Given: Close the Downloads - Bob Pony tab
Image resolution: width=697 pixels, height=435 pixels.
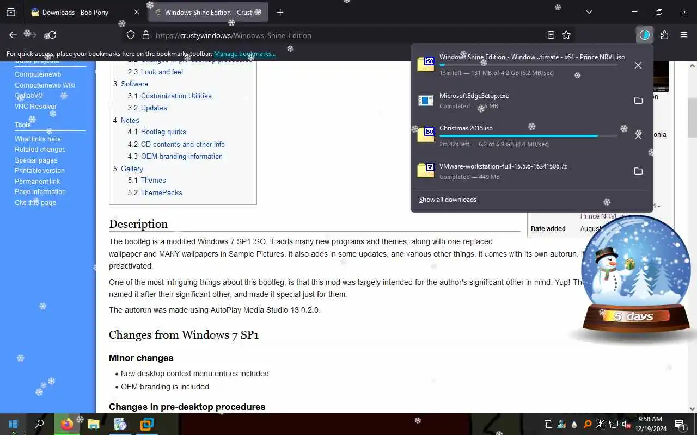Looking at the screenshot, I should click(137, 12).
